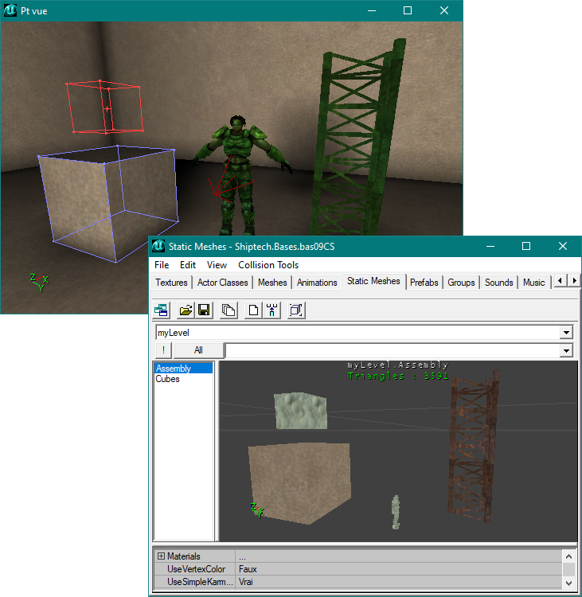582x597 pixels.
Task: Save package with floppy disk icon
Action: click(204, 310)
